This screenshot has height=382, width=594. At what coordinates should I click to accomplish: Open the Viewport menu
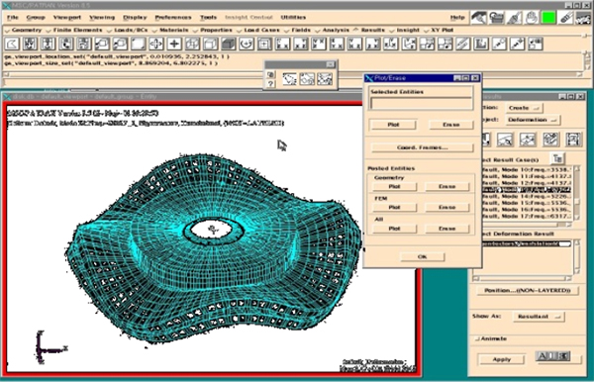(67, 18)
